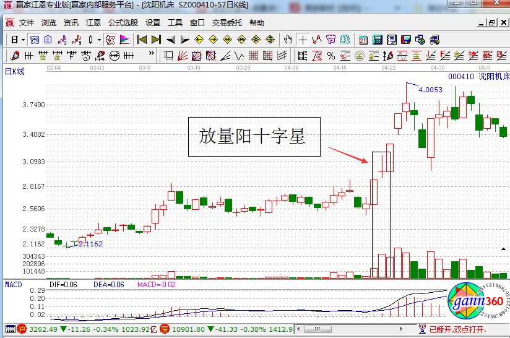
Task: Open the 交易委托 menu
Action: 227,23
